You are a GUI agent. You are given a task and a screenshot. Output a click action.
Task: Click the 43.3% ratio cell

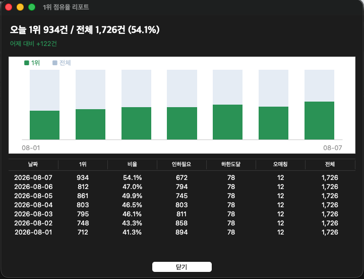(x=132, y=223)
